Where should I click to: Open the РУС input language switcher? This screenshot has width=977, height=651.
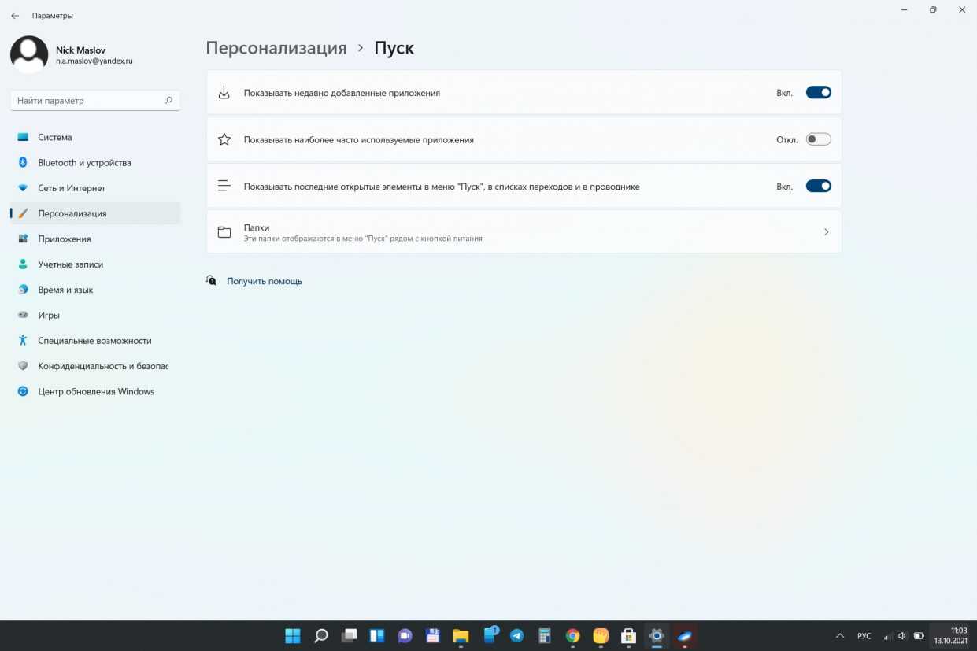point(864,636)
